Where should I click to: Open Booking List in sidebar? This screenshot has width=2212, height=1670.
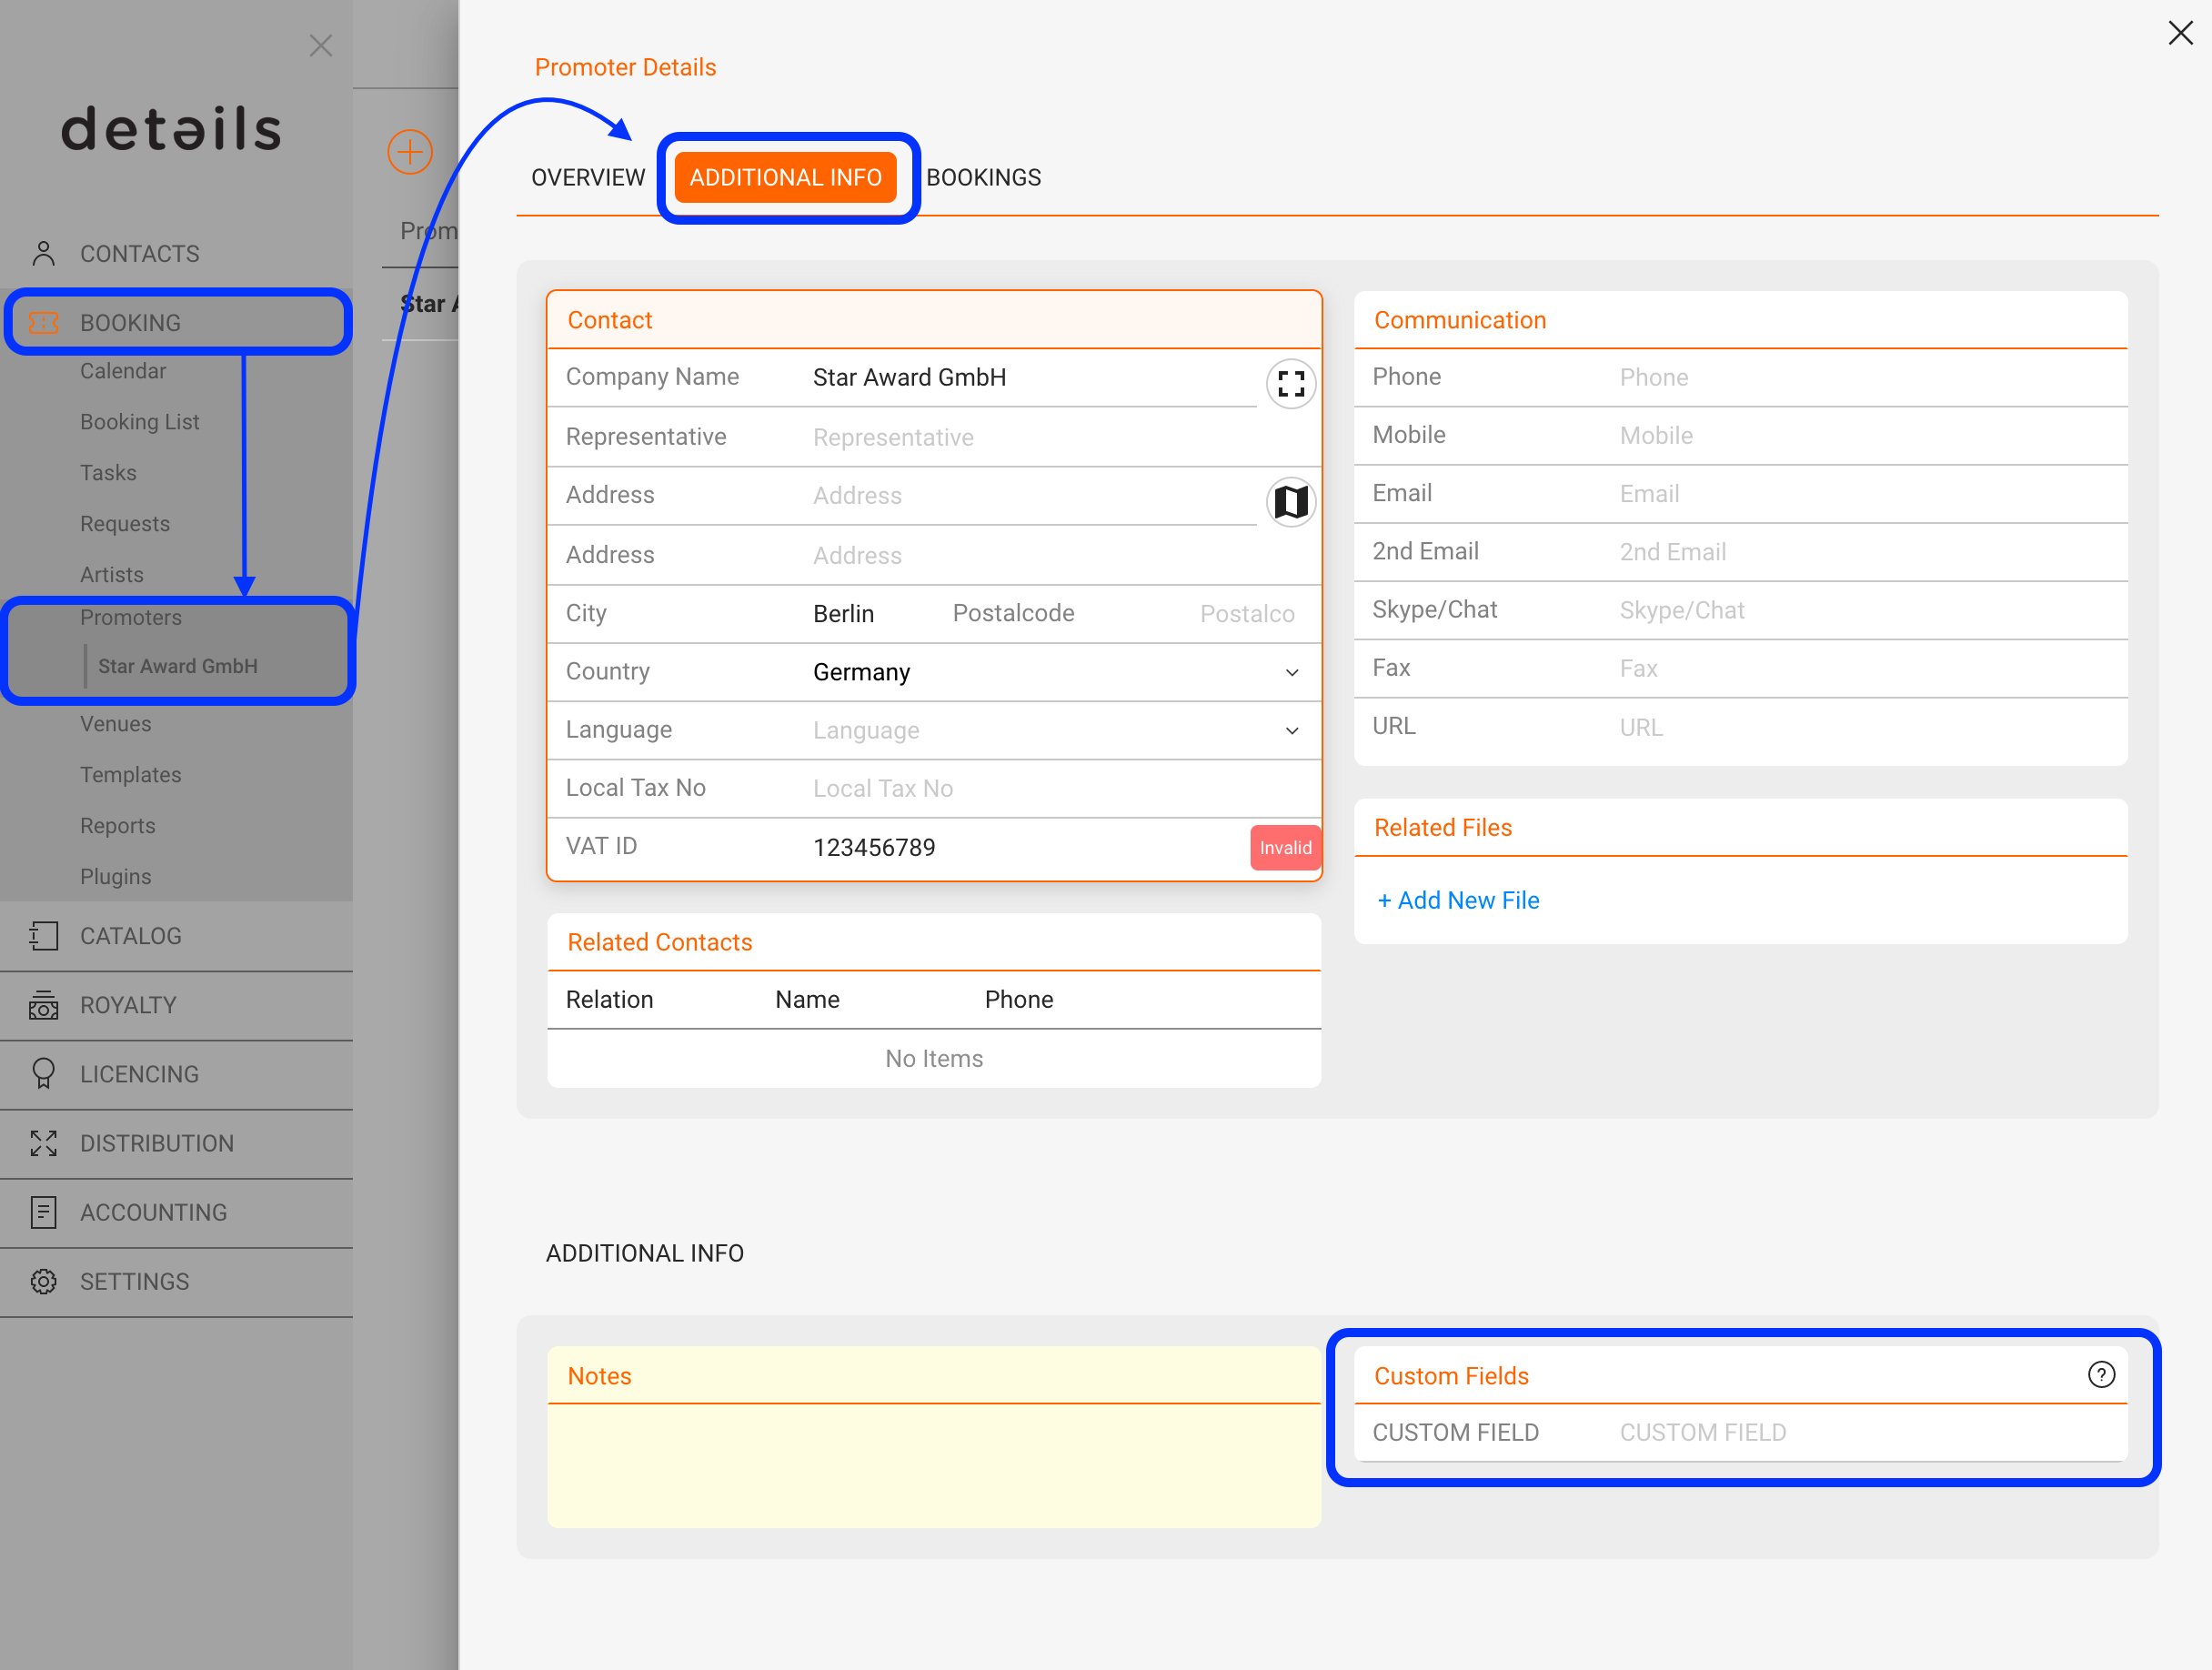point(139,422)
